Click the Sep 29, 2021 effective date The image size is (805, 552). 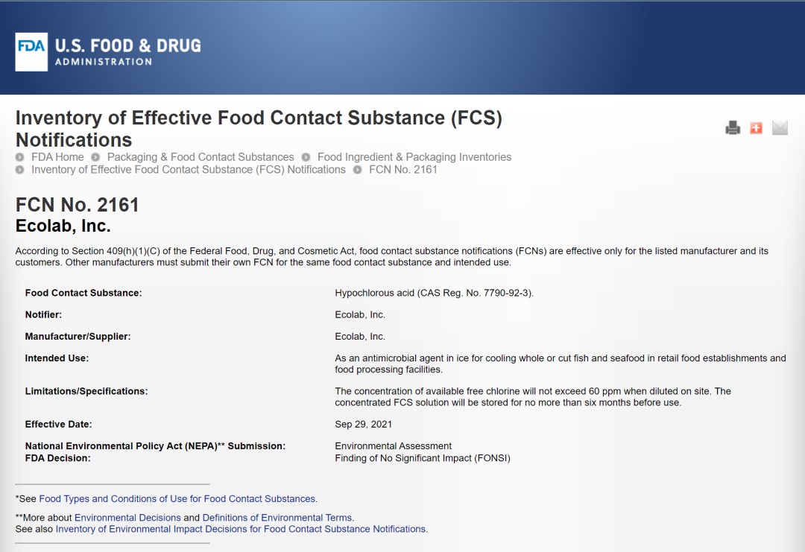(364, 425)
